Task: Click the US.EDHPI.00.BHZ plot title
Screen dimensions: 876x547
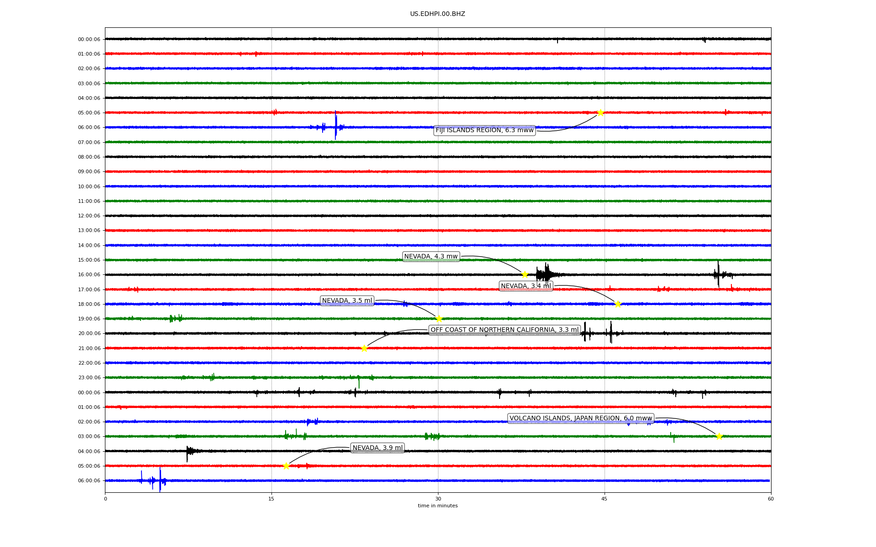Action: click(x=438, y=14)
